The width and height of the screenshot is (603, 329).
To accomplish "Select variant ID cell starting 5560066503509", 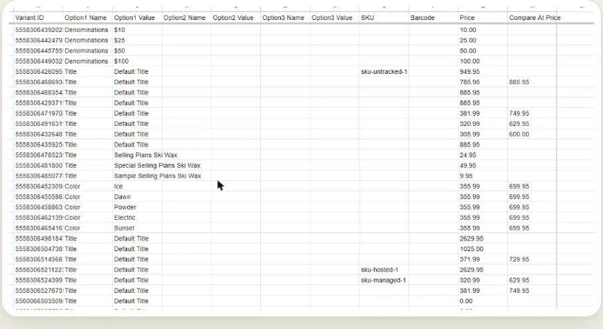I will coord(38,301).
